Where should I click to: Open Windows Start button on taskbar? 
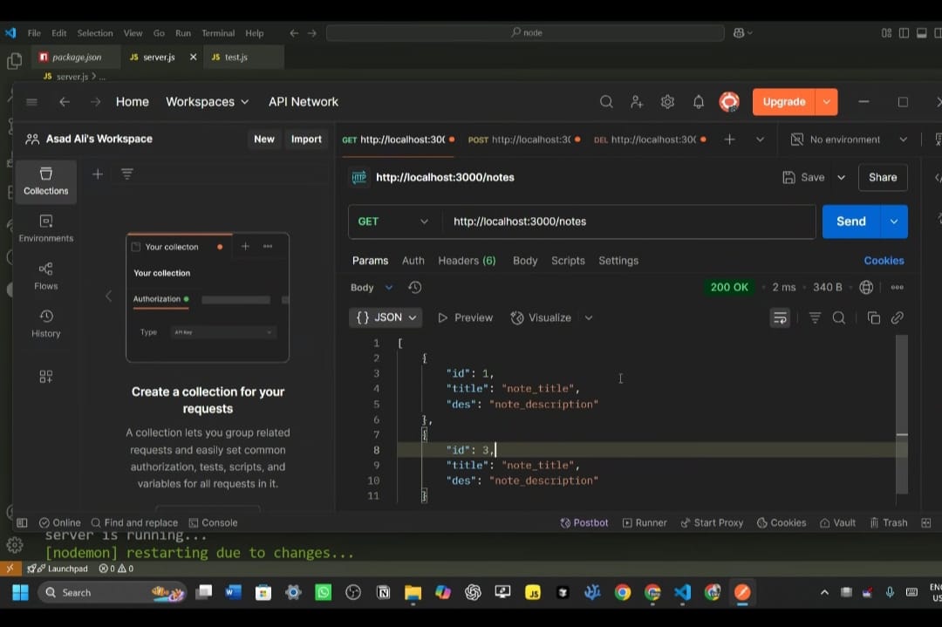click(x=20, y=593)
